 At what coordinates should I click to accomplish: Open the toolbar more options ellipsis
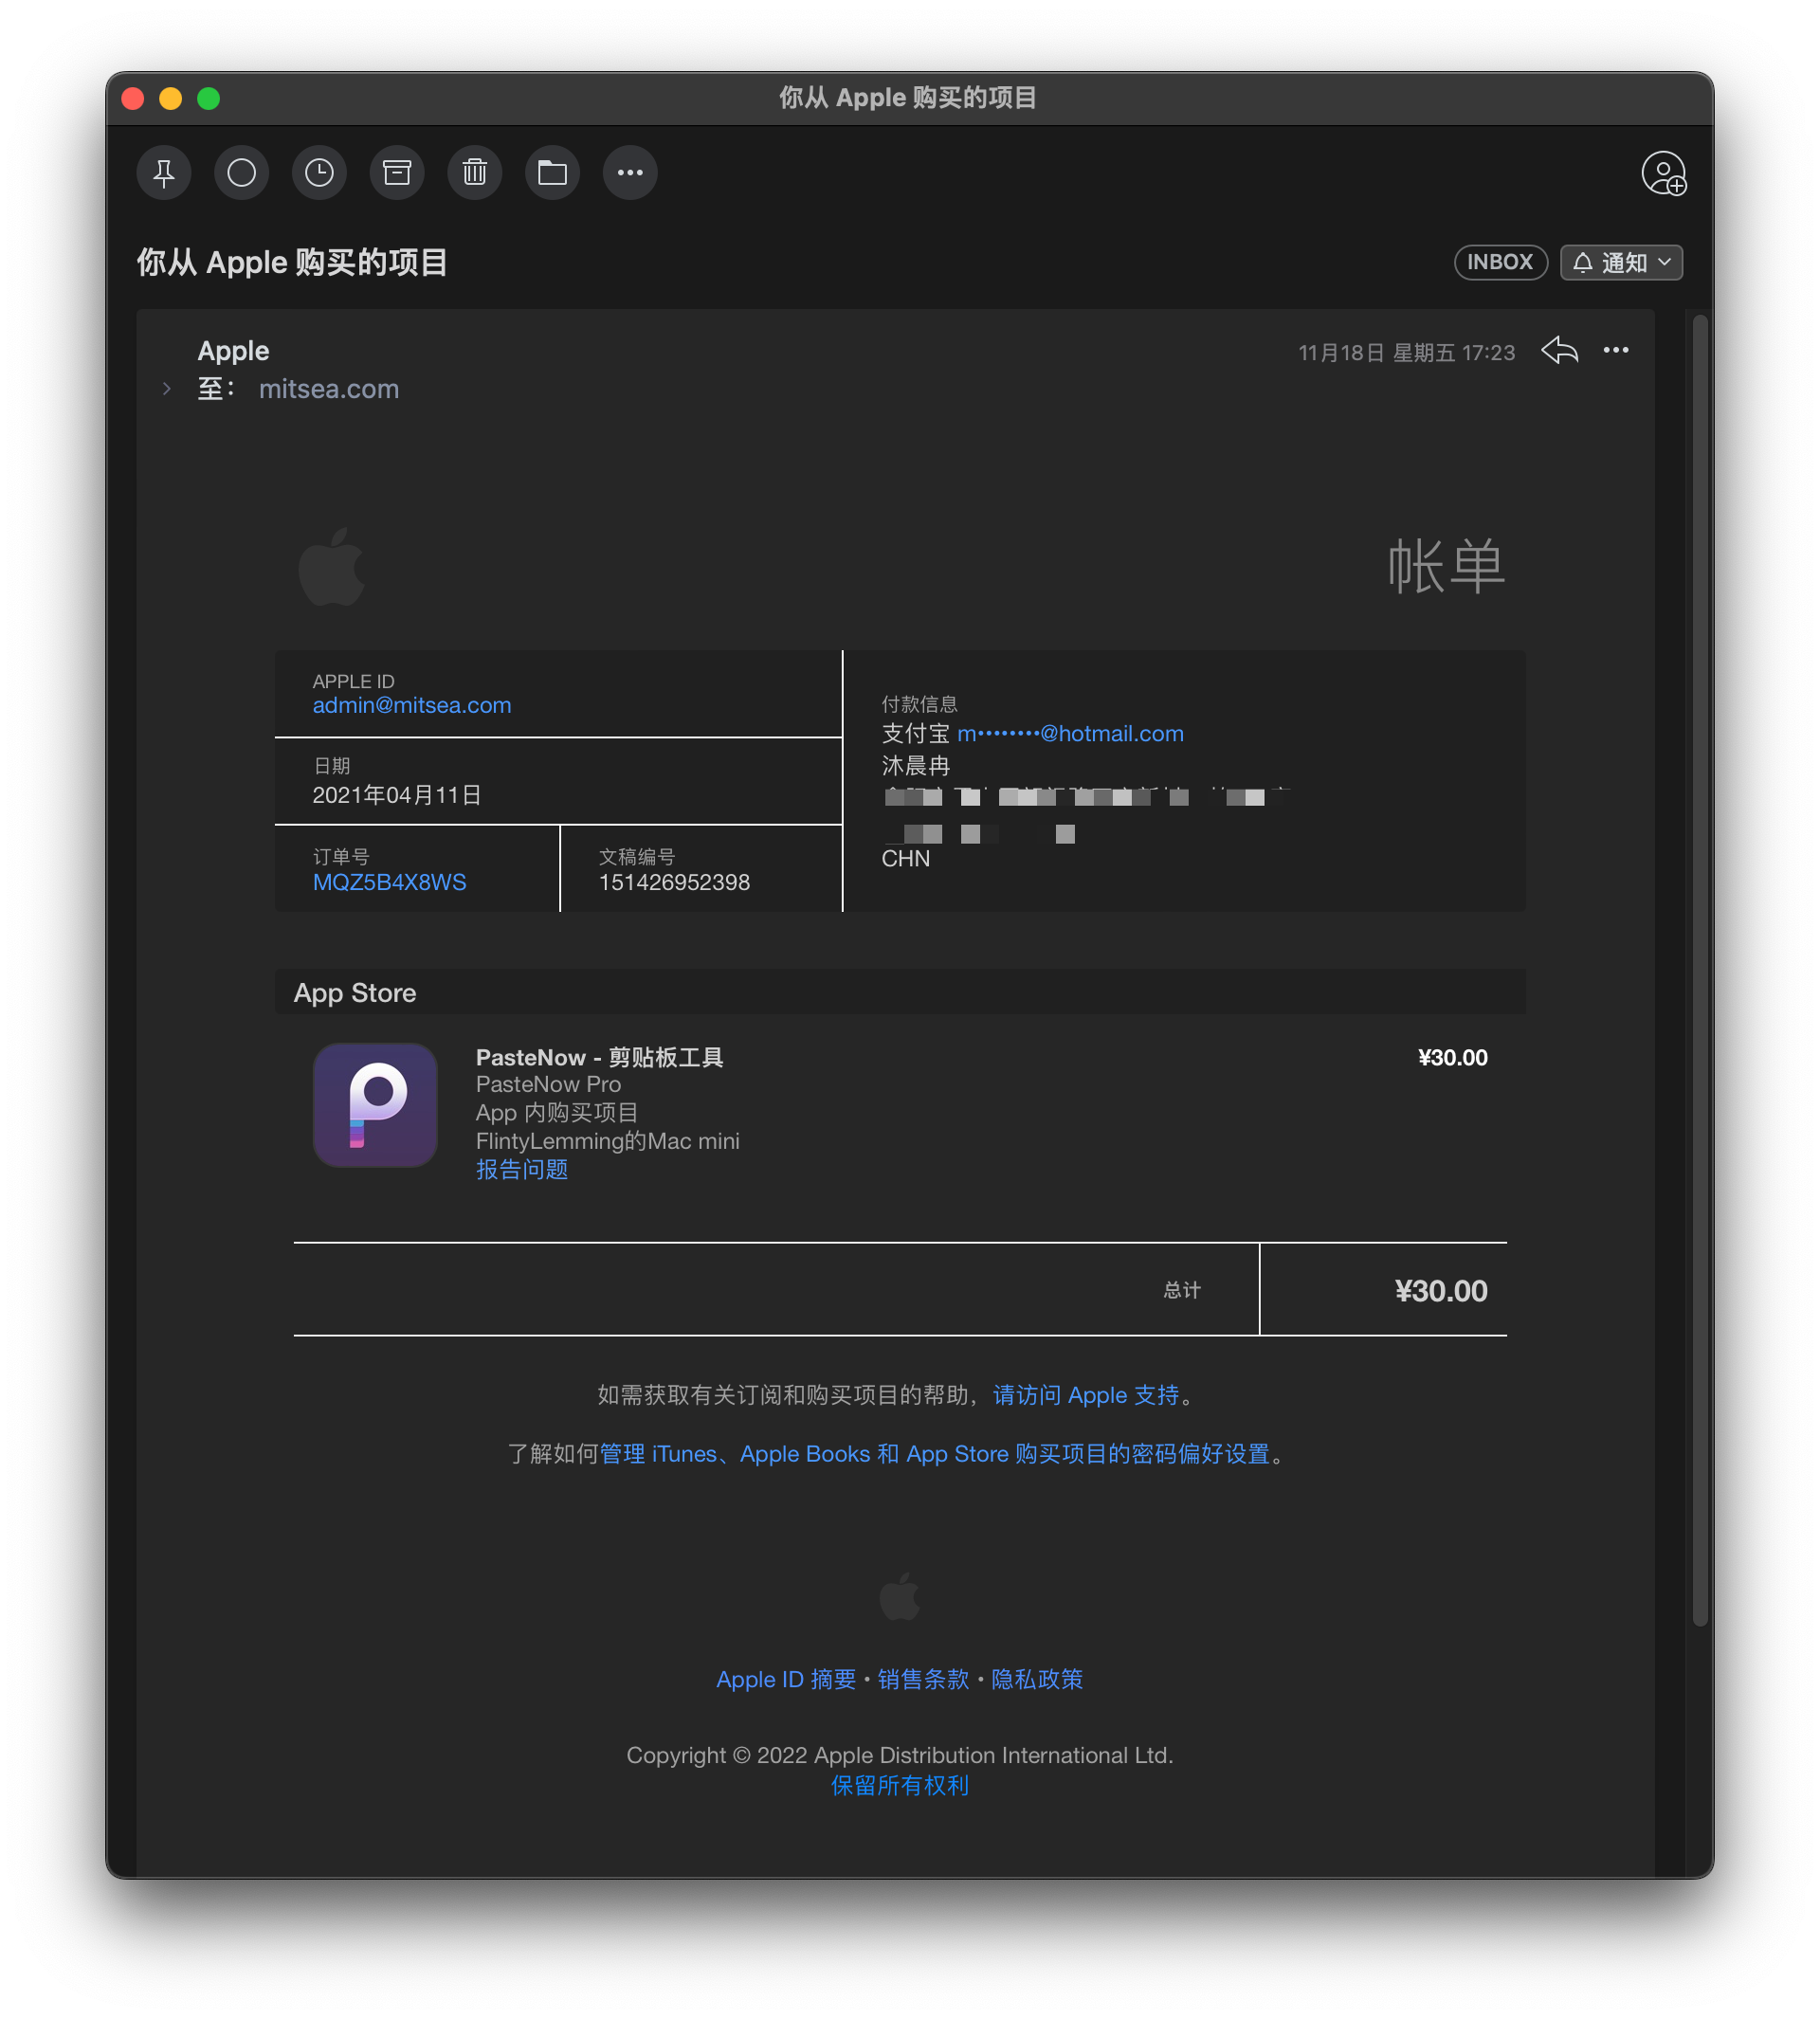(630, 173)
